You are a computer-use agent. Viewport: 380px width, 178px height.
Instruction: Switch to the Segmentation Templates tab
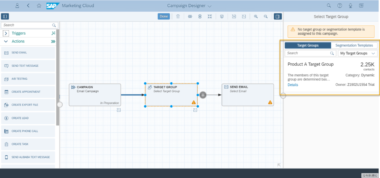coord(354,45)
